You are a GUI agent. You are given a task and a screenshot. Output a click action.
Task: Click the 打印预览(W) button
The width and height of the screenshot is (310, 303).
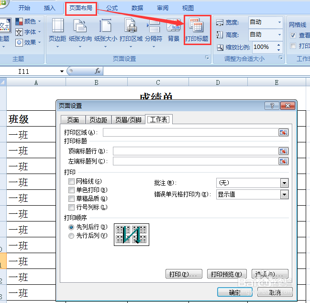(x=227, y=274)
